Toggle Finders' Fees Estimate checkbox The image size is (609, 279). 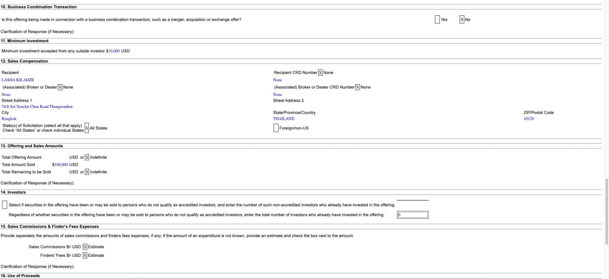click(x=85, y=256)
